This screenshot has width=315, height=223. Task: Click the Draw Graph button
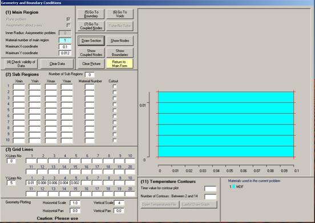point(199,205)
